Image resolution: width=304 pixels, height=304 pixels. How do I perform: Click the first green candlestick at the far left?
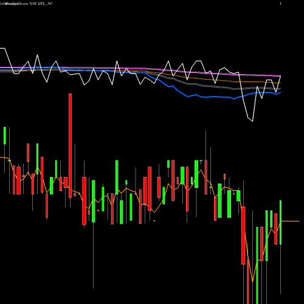[x=5, y=136]
